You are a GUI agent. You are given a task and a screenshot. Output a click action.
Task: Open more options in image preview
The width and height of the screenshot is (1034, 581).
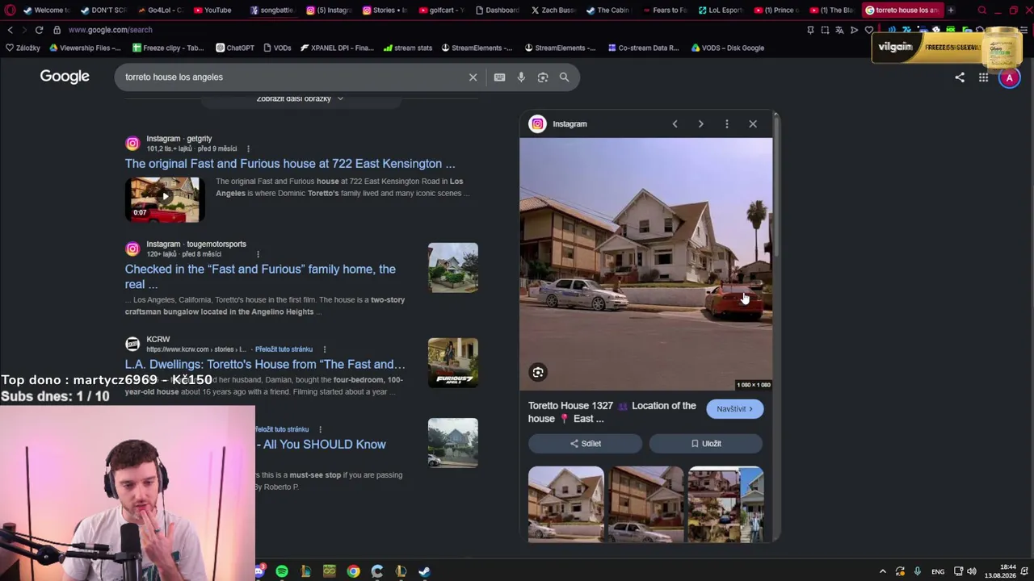click(726, 124)
